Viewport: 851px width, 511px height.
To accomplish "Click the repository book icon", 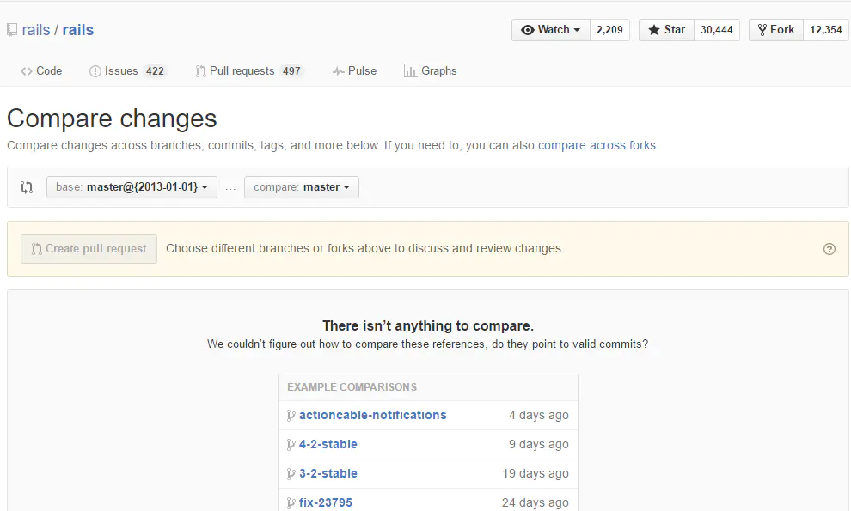I will coord(12,30).
